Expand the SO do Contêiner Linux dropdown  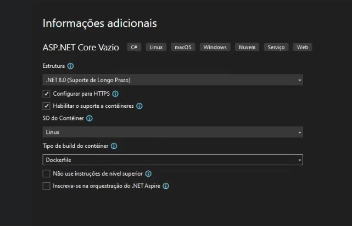(x=172, y=132)
